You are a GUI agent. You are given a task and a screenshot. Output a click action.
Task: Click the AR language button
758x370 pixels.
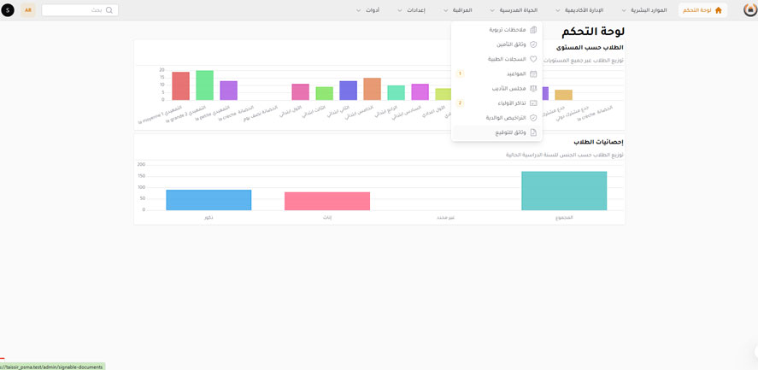point(28,10)
